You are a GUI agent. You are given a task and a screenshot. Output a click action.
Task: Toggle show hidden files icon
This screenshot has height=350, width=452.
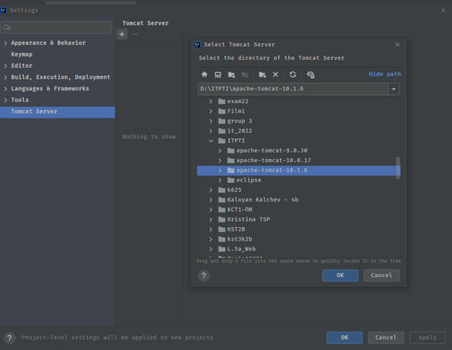point(311,74)
